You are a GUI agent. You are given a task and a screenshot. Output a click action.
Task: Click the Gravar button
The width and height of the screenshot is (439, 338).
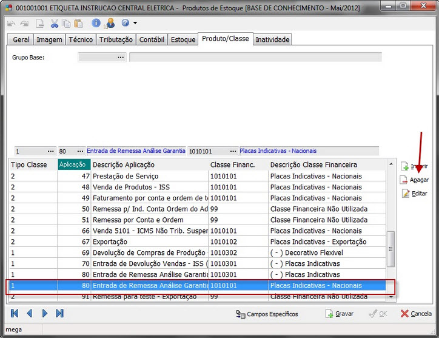coord(339,314)
